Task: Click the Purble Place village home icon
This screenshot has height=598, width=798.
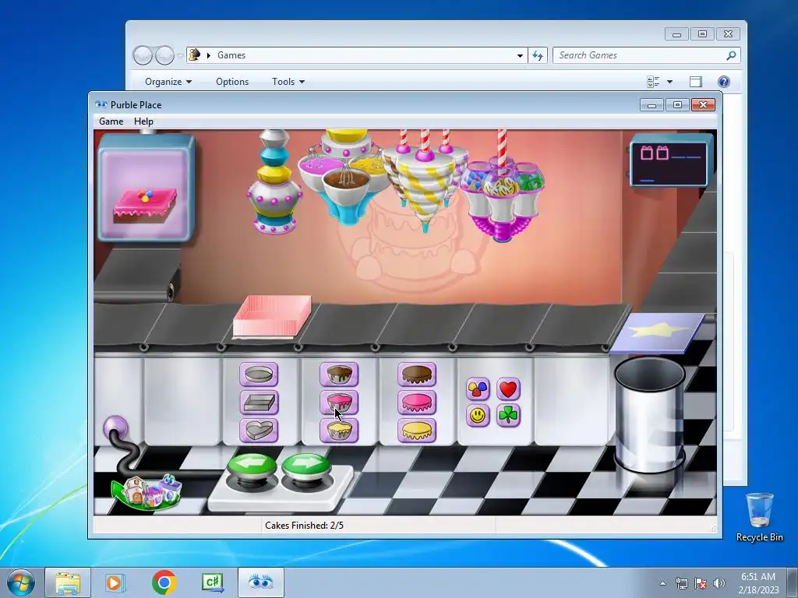Action: (x=148, y=492)
